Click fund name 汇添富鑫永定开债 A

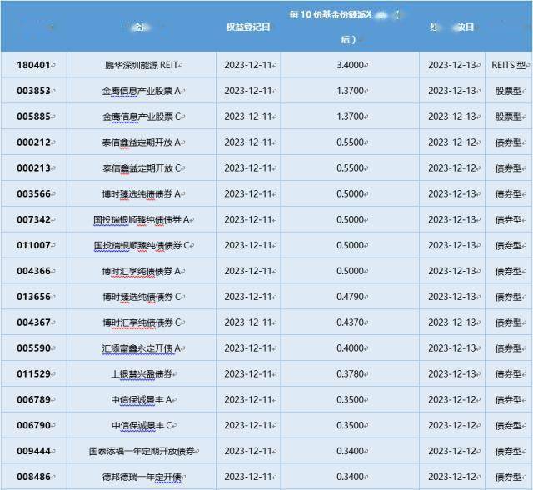pos(142,348)
